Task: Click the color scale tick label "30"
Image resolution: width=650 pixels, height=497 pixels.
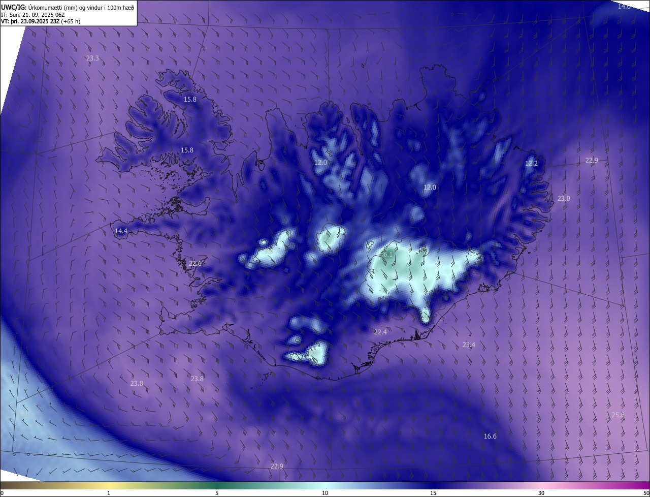Action: pos(541,493)
